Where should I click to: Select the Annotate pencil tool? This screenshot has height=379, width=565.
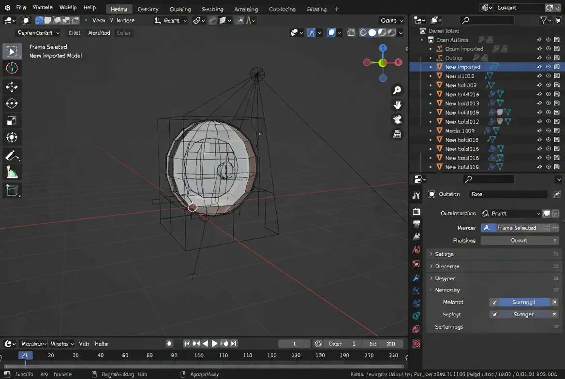pyautogui.click(x=12, y=156)
